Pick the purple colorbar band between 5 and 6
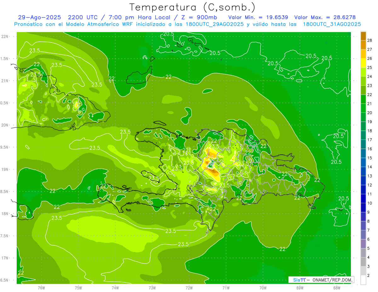The width and height of the screenshot is (378, 292). [363, 244]
